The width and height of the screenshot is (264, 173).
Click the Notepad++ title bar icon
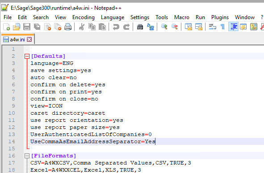(x=5, y=8)
